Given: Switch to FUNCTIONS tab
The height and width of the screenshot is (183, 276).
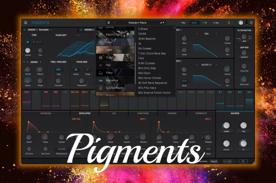Looking at the screenshot, I should click(143, 113).
